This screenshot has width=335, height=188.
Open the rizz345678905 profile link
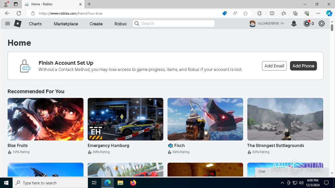(x=268, y=23)
